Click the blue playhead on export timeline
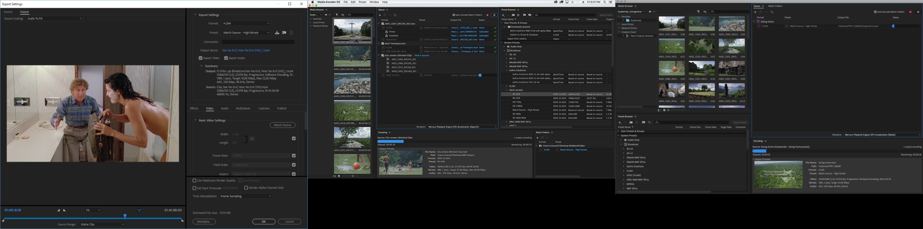Screen dimensions: 923x229 point(125,216)
